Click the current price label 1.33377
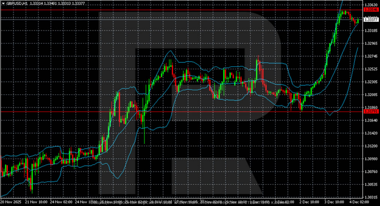Image resolution: width=380 pixels, height=206 pixels. 371,20
